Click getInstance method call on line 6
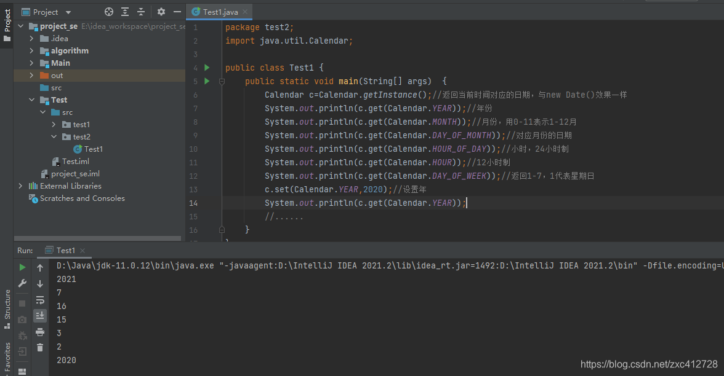724x376 pixels. (390, 95)
